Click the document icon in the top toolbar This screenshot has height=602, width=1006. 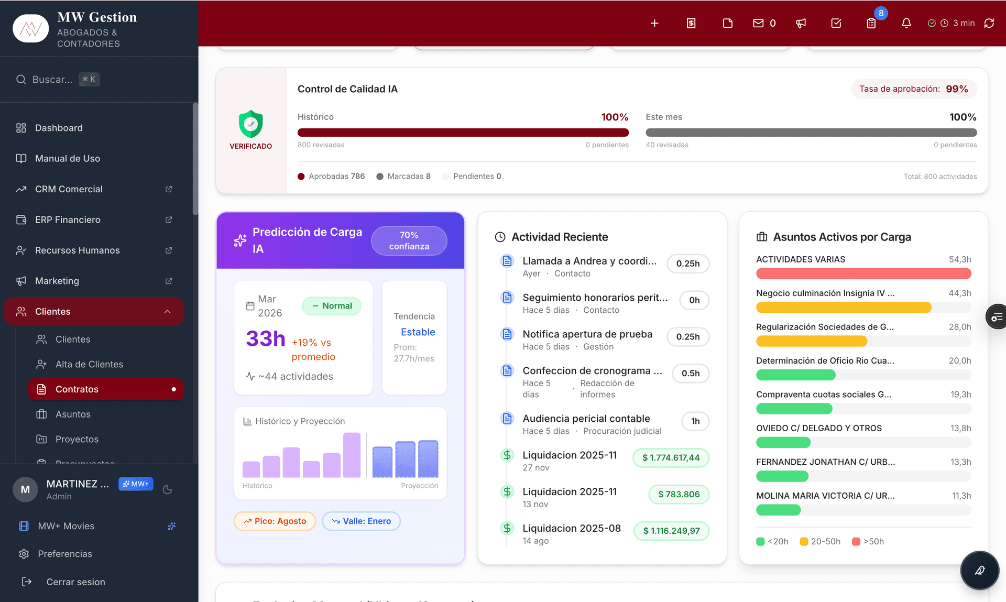(x=727, y=23)
